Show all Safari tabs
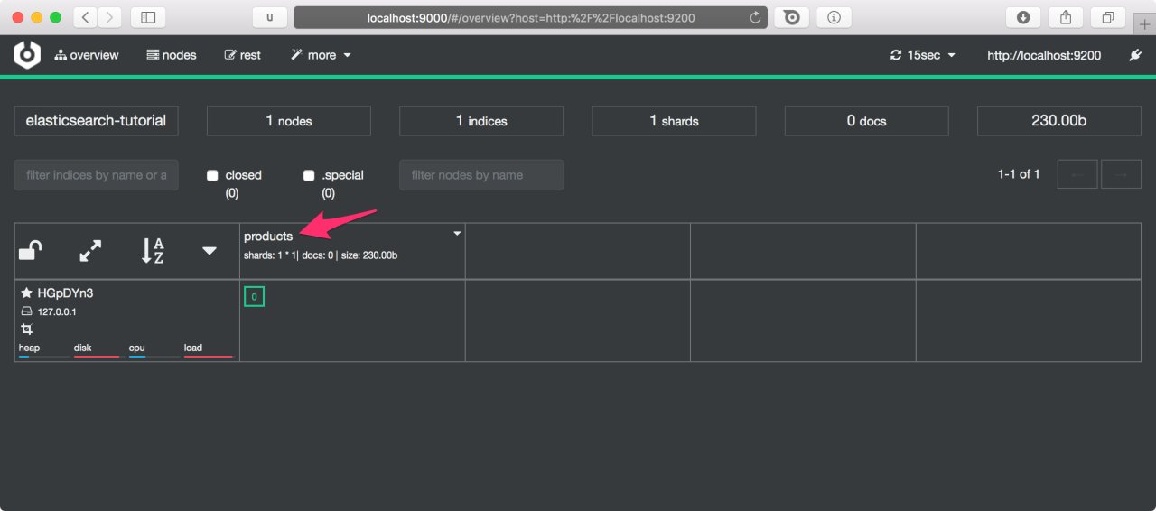The image size is (1156, 511). [1108, 17]
